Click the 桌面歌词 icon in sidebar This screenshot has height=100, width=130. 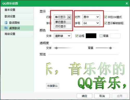[6, 28]
